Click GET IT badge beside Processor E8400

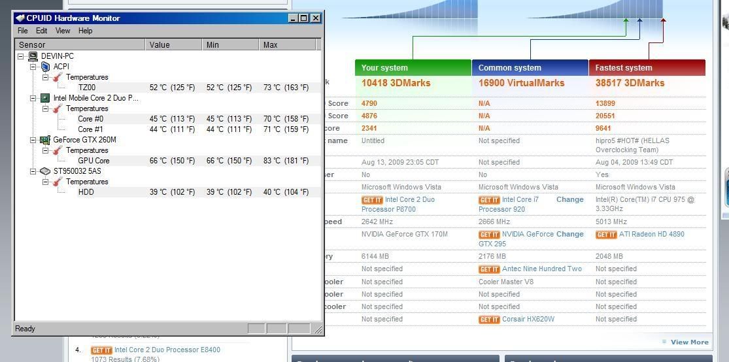[x=101, y=350]
